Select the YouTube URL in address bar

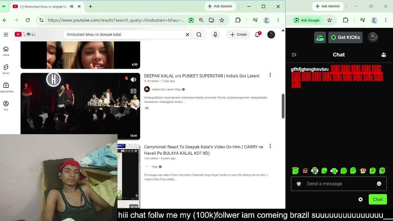tap(116, 20)
